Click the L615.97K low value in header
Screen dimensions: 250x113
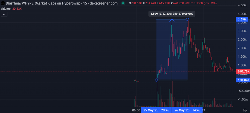pyautogui.click(x=164, y=3)
